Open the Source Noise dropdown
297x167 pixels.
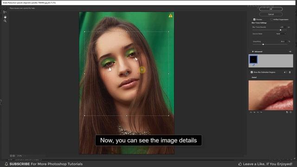click(x=281, y=34)
